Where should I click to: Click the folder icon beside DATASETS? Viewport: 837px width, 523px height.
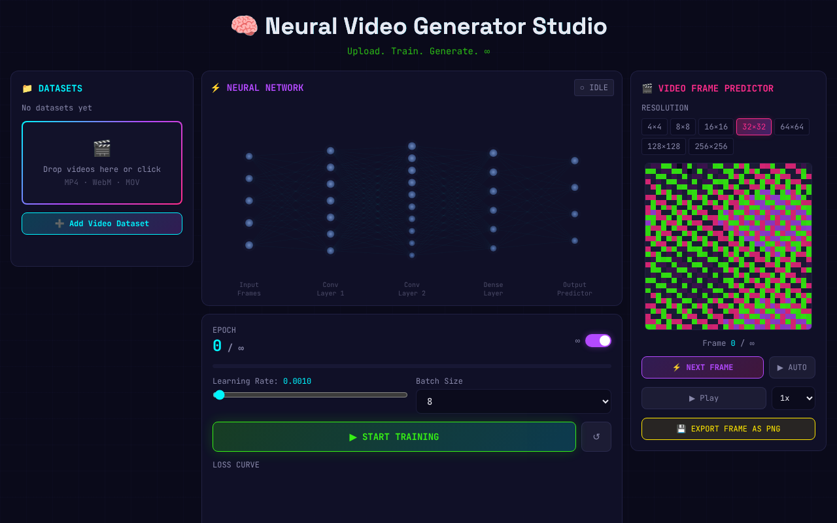coord(29,88)
